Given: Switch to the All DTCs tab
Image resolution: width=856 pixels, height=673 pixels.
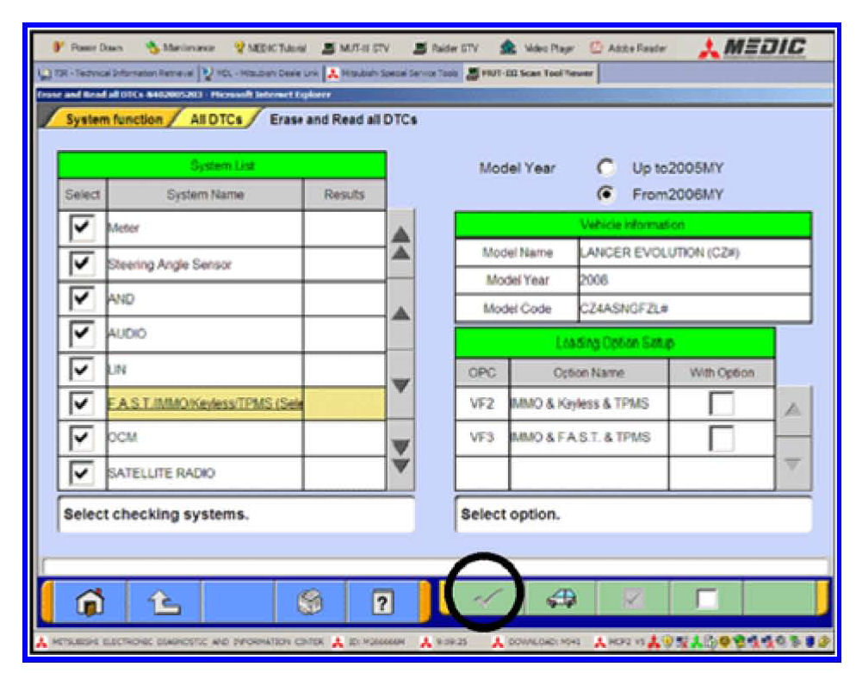Looking at the screenshot, I should (x=215, y=121).
